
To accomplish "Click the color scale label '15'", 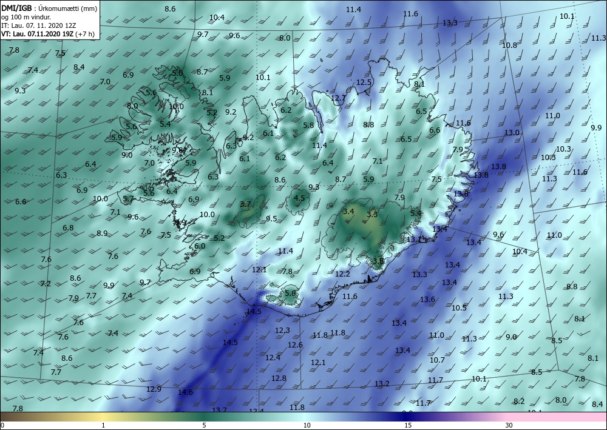I will coord(408,425).
